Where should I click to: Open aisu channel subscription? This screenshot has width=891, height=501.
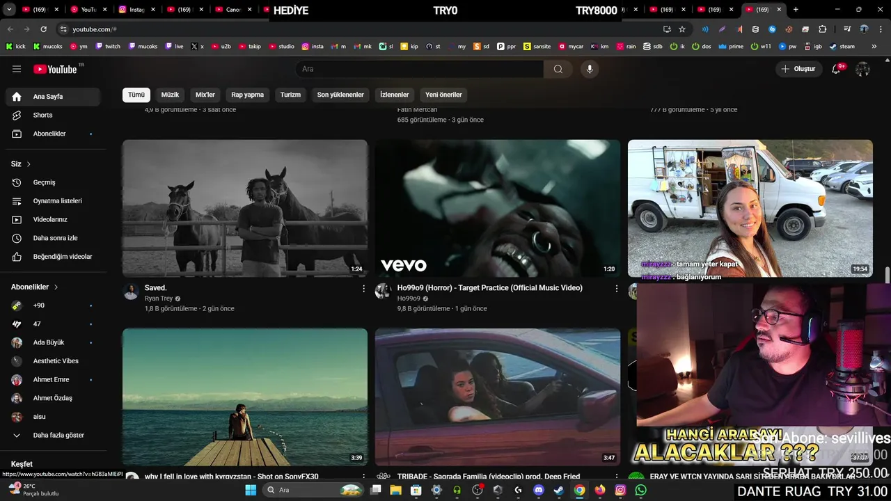(x=53, y=417)
